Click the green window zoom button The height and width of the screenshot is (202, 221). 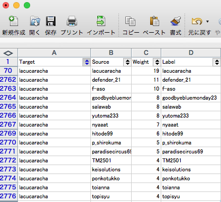[x=27, y=5]
